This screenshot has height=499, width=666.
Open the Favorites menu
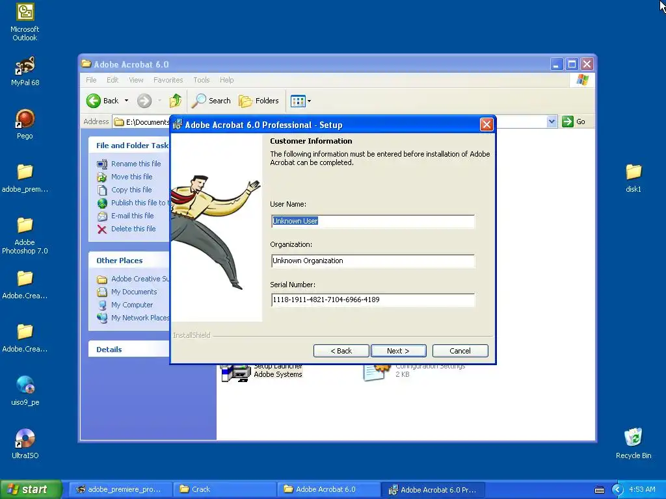pos(168,80)
